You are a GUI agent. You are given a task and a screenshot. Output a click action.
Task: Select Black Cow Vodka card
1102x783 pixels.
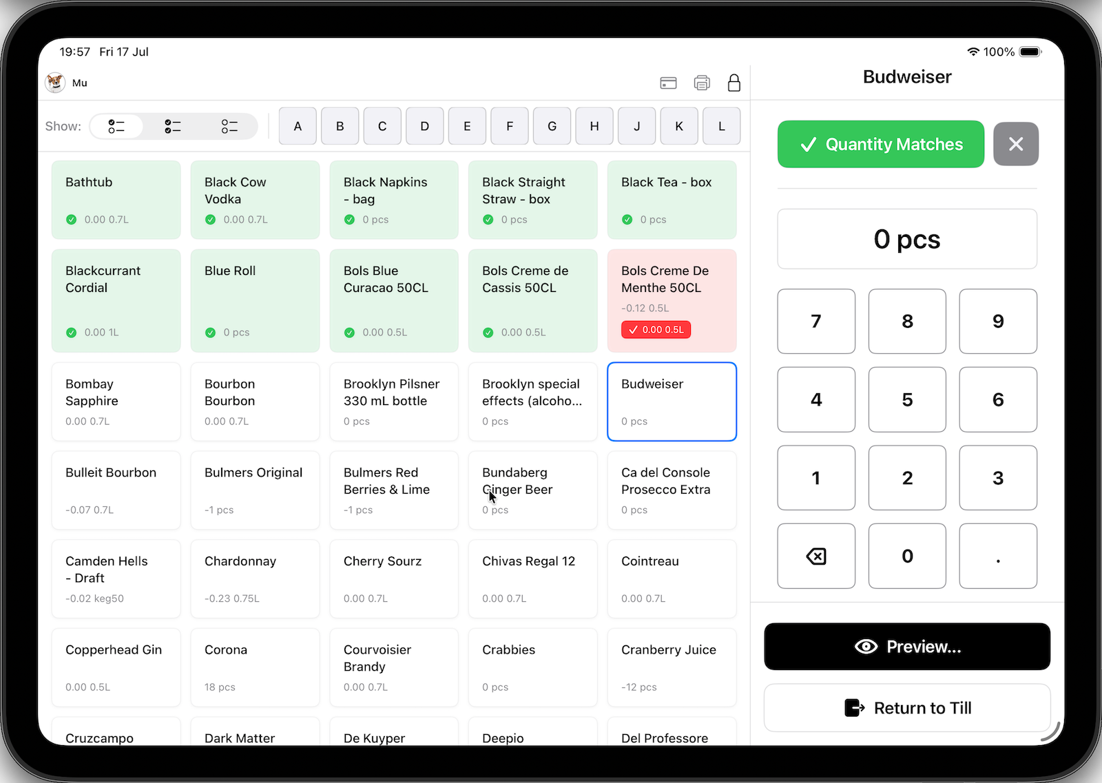(255, 200)
